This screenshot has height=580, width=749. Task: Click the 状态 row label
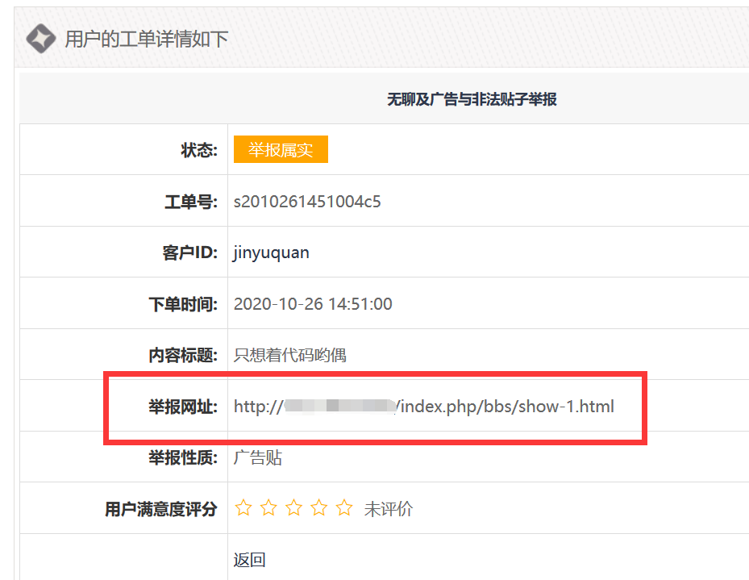point(199,150)
